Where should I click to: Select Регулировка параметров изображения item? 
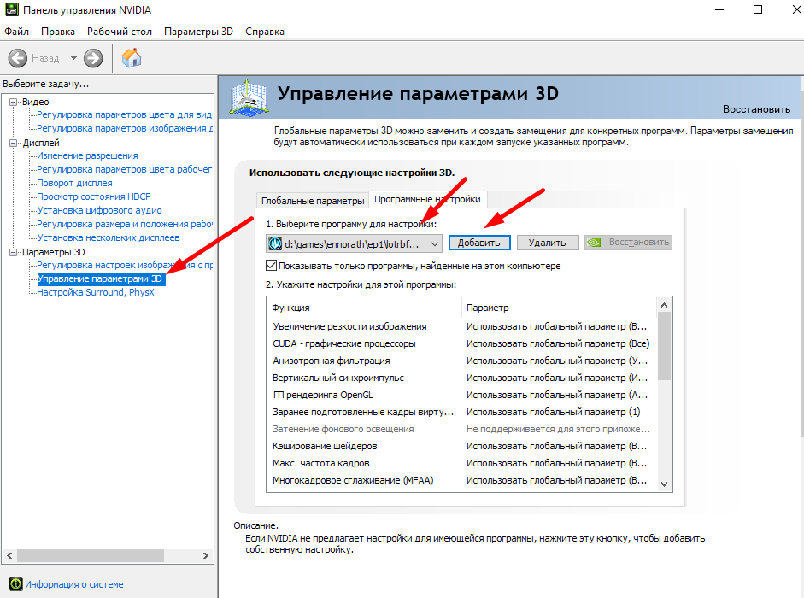[x=125, y=128]
